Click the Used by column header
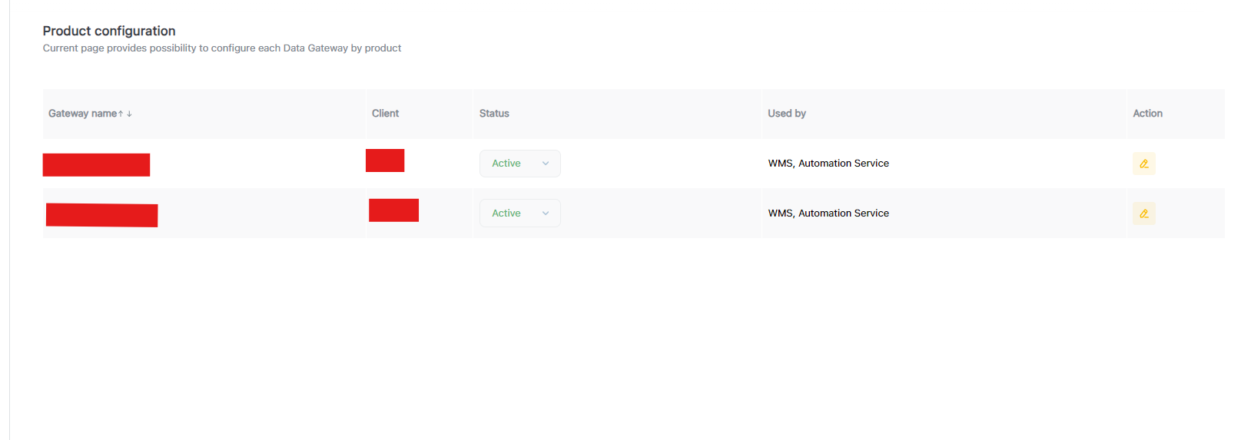The image size is (1241, 440). (787, 114)
